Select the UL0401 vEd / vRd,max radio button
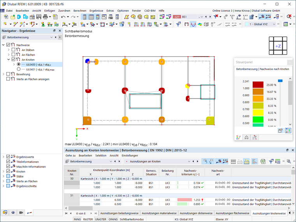Image resolution: width=296 pixels, height=222 pixels. coord(19,69)
